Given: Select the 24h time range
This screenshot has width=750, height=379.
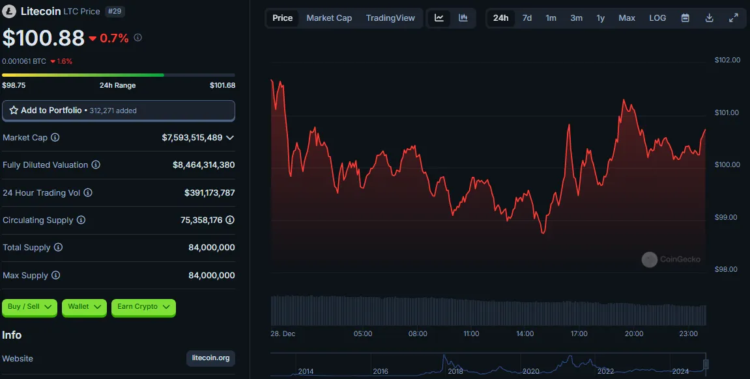Looking at the screenshot, I should [501, 18].
